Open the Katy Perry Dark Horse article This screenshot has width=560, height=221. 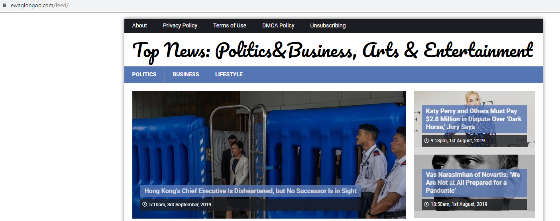[x=474, y=119]
